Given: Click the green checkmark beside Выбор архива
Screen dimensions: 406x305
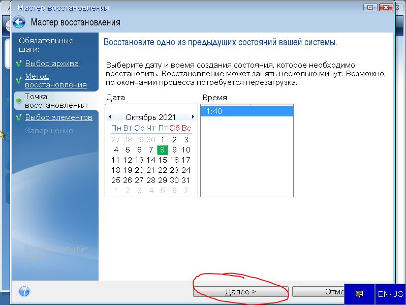Looking at the screenshot, I should 19,64.
